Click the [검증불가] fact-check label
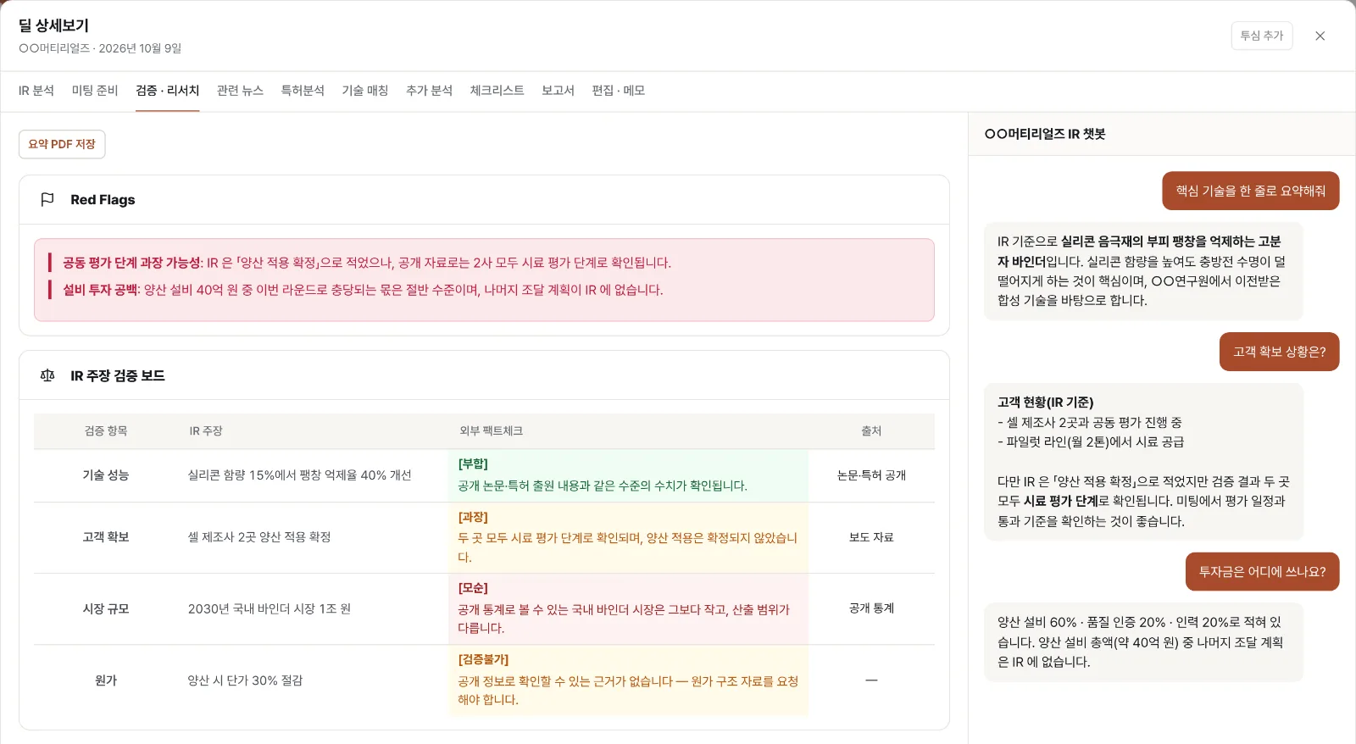 (483, 659)
